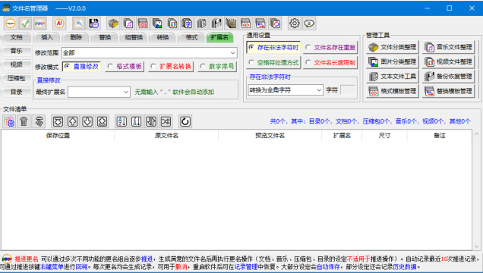Click the green checkmark toolbar icon
The height and width of the screenshot is (273, 483).
click(25, 24)
